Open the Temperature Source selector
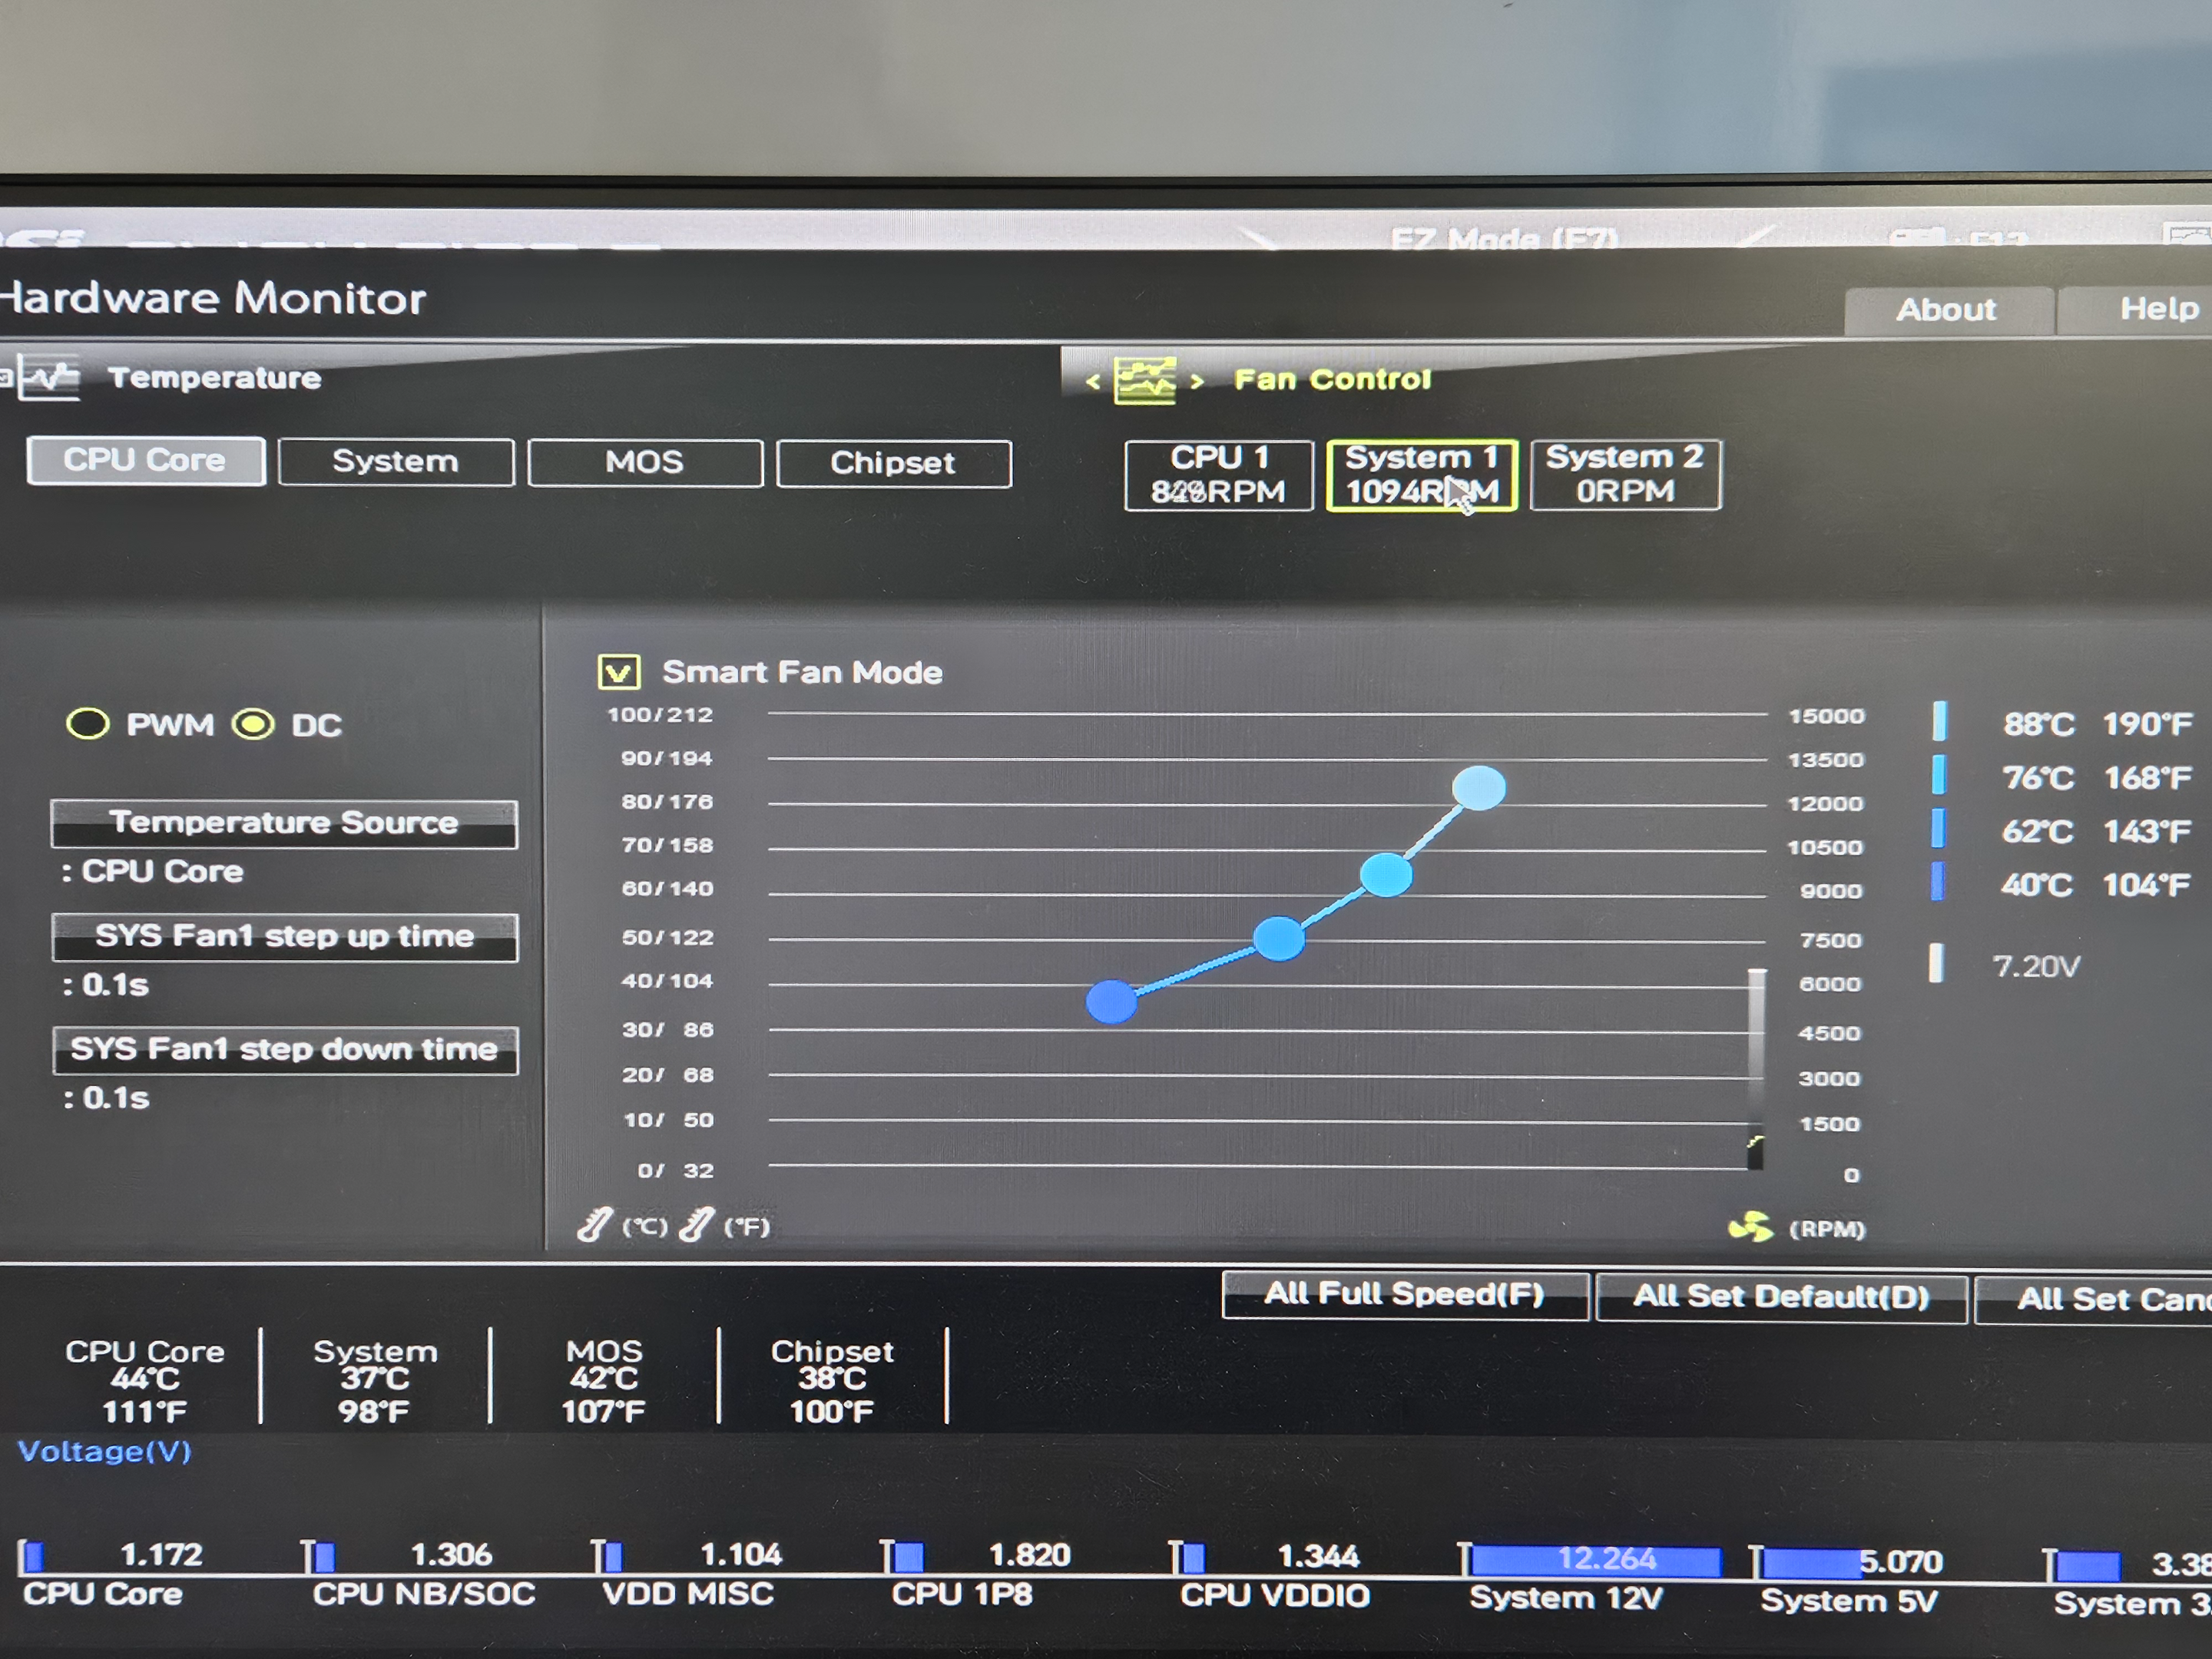The width and height of the screenshot is (2212, 1659). pos(284,824)
